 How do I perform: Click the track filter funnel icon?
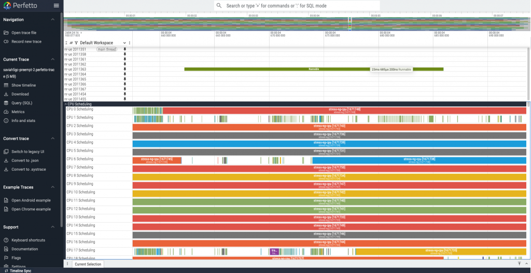pos(76,43)
